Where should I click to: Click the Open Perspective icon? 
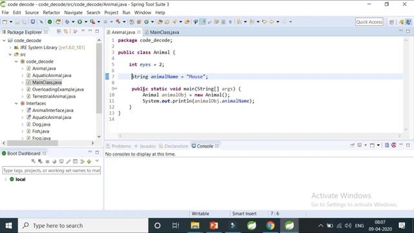tap(392, 22)
